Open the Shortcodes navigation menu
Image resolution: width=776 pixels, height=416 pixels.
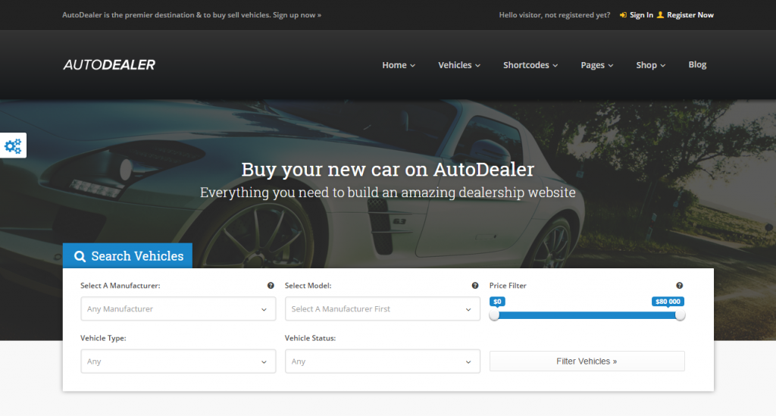tap(530, 65)
